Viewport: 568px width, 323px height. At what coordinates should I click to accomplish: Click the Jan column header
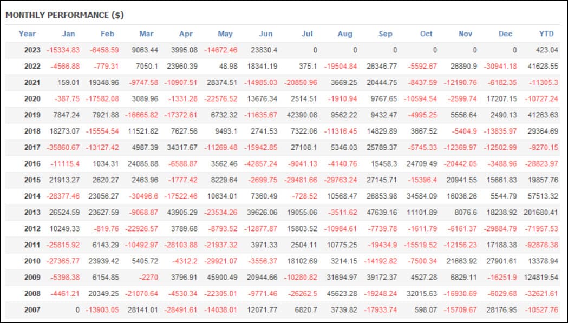point(68,34)
